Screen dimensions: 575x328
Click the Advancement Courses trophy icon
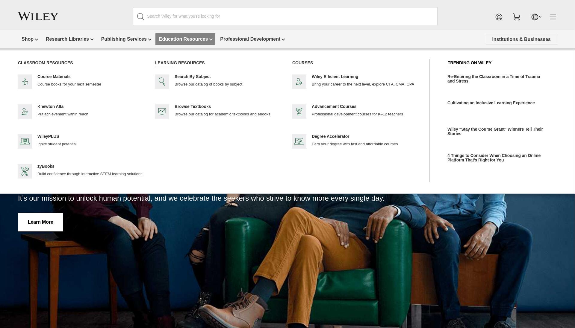(299, 112)
